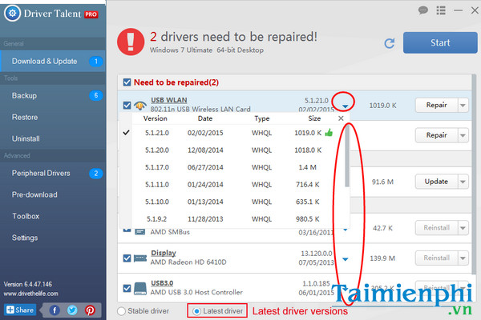The height and width of the screenshot is (320, 481).
Task: Click the Driver Talent gear logo
Action: (12, 13)
